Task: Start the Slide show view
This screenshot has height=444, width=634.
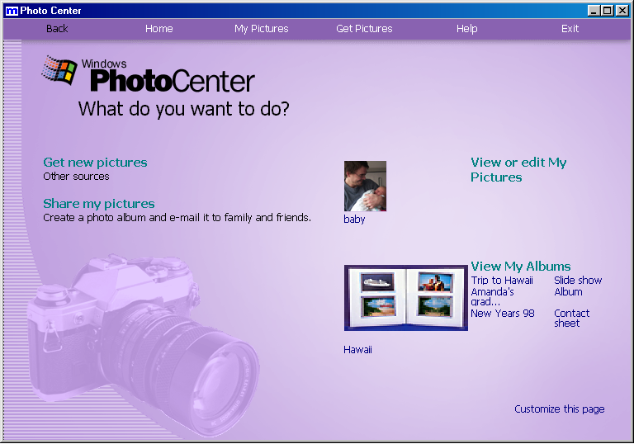Action: point(578,281)
